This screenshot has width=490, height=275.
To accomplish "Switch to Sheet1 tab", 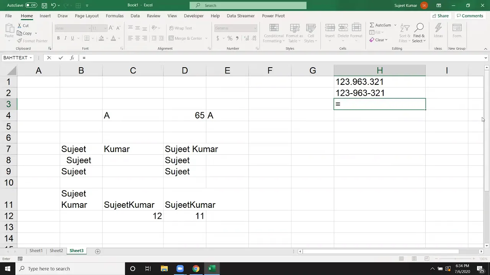I will pos(36,251).
